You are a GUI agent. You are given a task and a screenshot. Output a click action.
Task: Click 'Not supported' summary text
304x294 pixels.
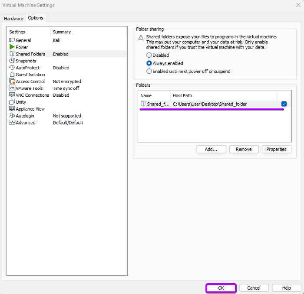click(x=67, y=116)
